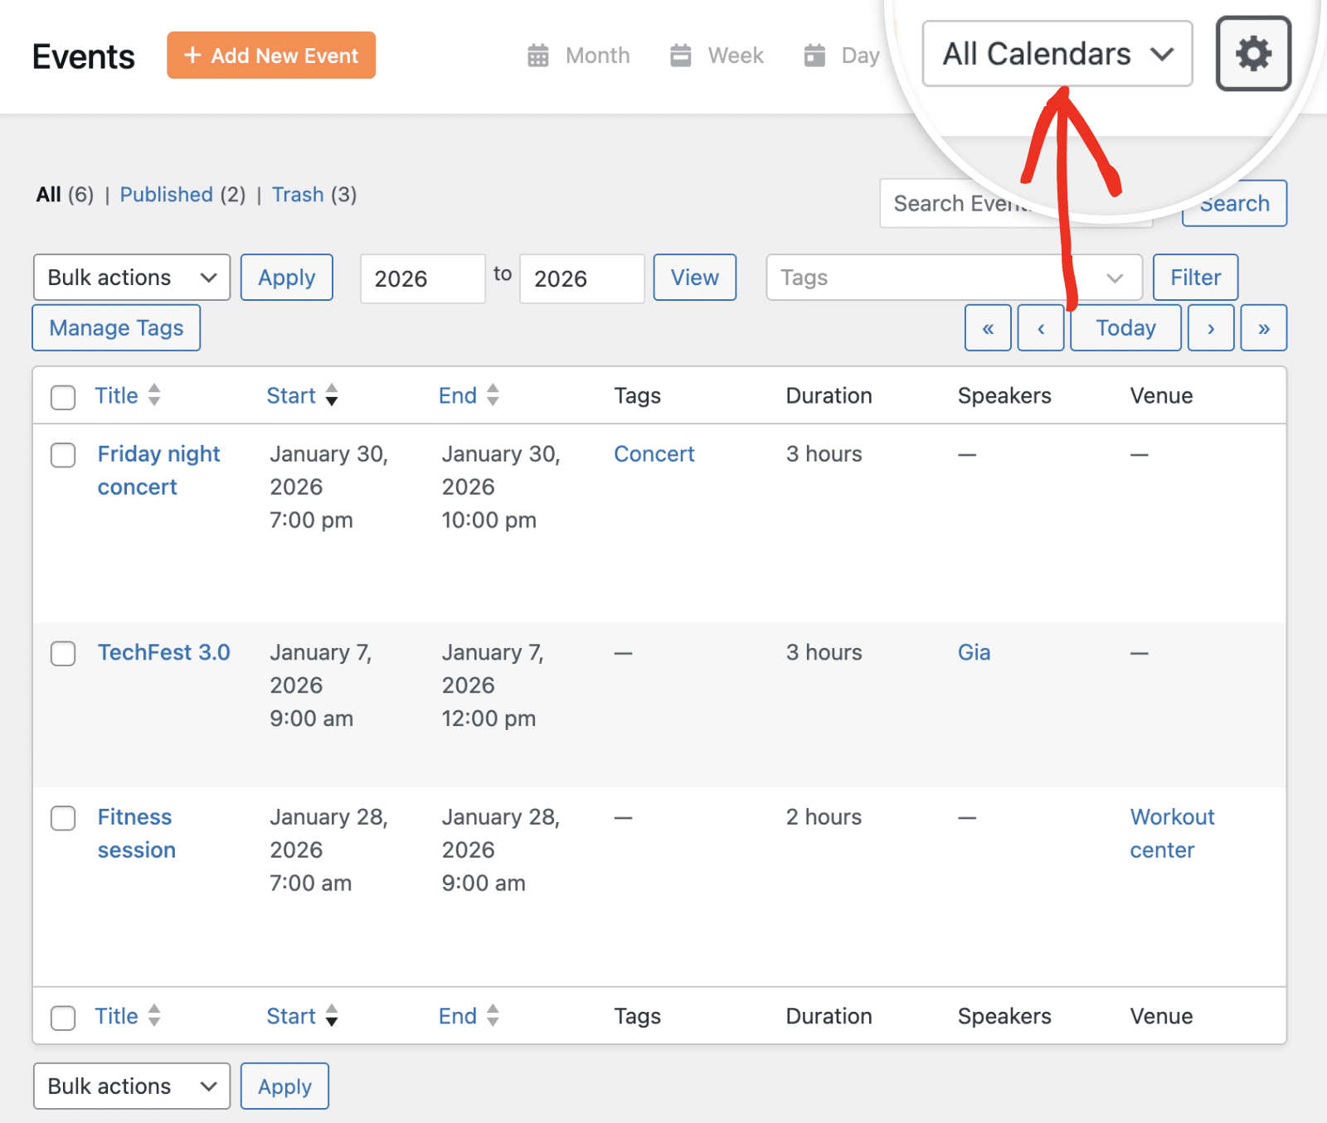Tick the select-all checkbox in table header
Image resolution: width=1327 pixels, height=1123 pixels.
62,397
